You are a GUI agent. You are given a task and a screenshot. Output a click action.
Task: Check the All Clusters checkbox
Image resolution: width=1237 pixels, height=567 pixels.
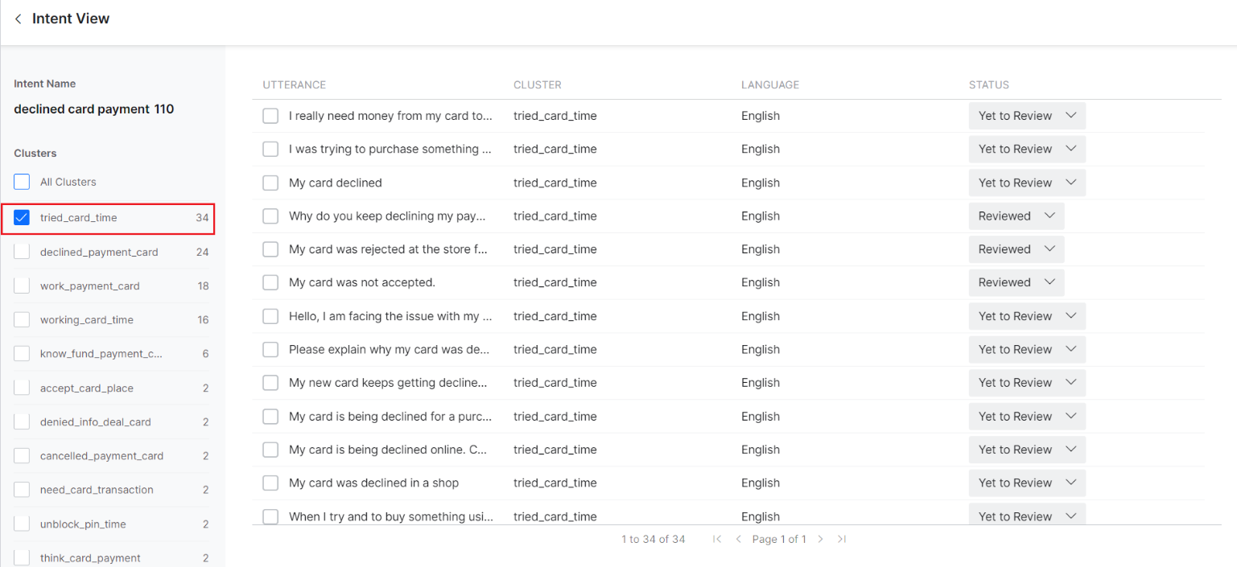point(22,182)
